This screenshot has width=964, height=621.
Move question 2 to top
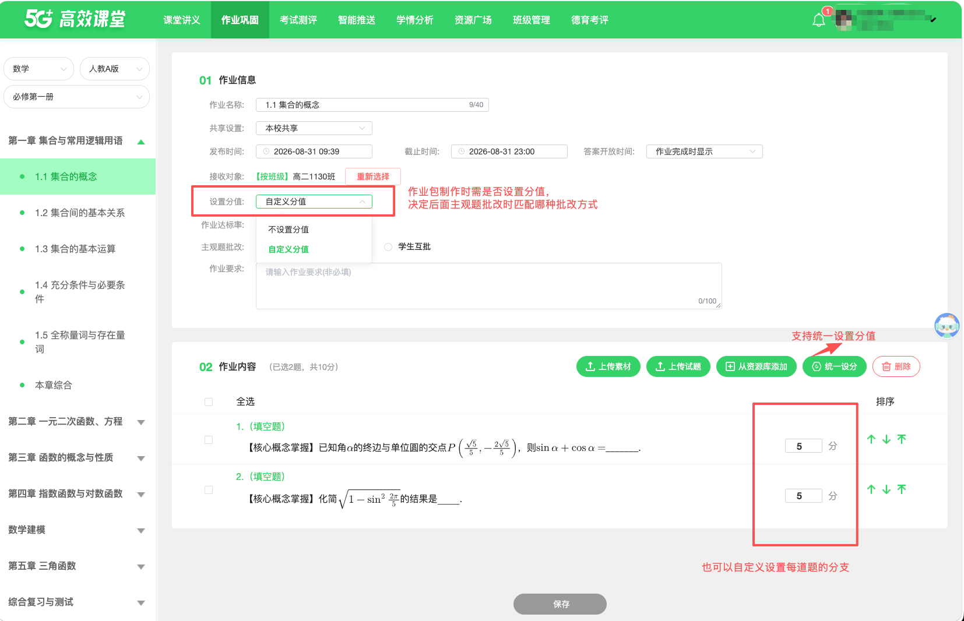pyautogui.click(x=902, y=489)
